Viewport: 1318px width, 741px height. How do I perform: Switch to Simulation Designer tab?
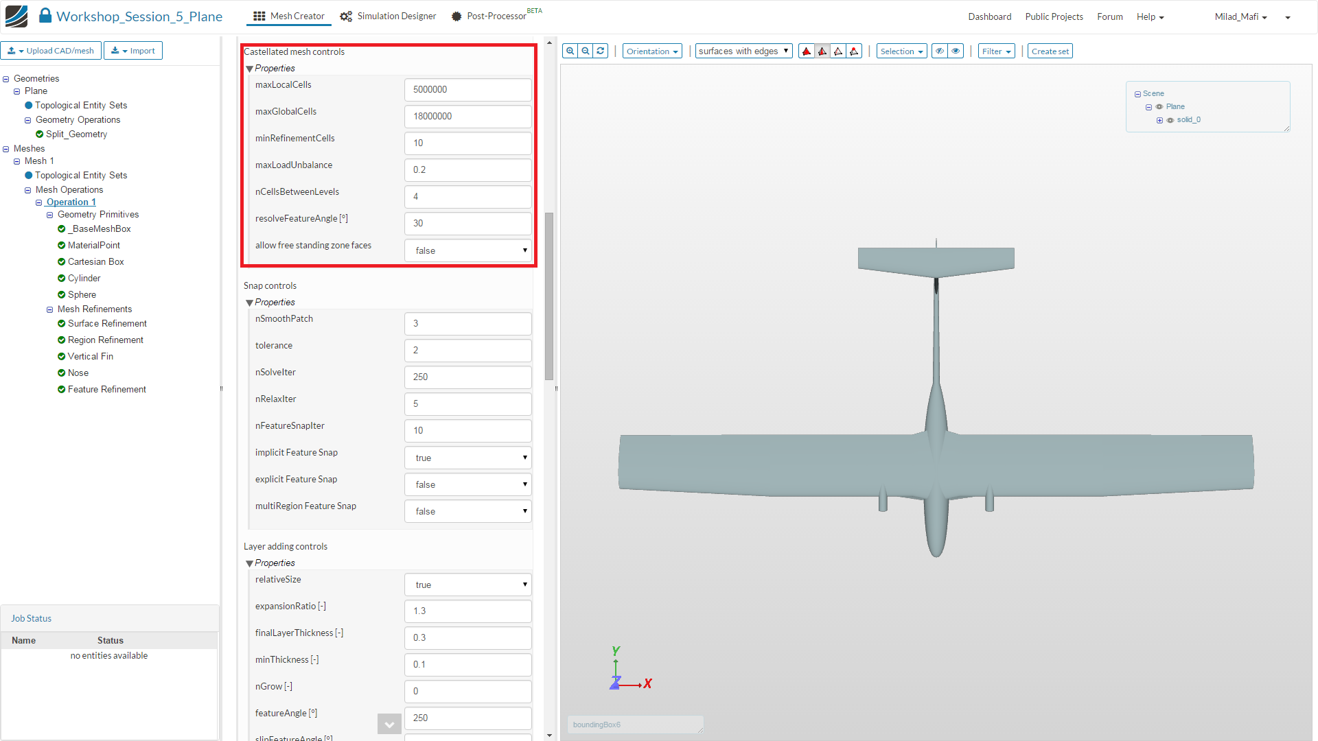pos(389,16)
